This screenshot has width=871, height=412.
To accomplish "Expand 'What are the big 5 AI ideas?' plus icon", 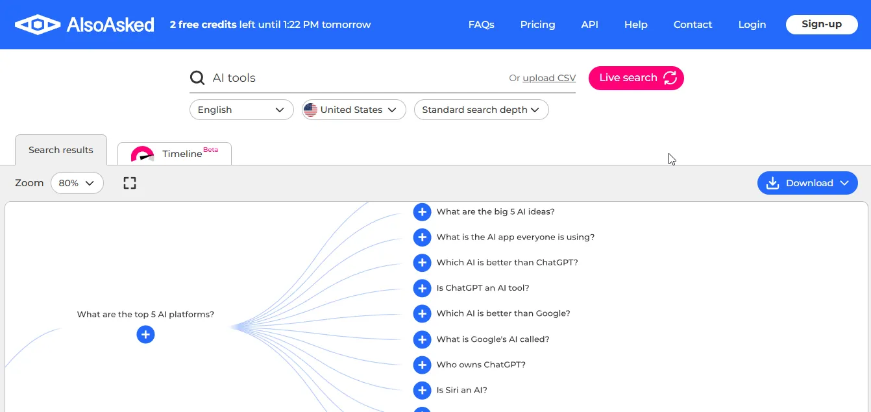I will 422,212.
